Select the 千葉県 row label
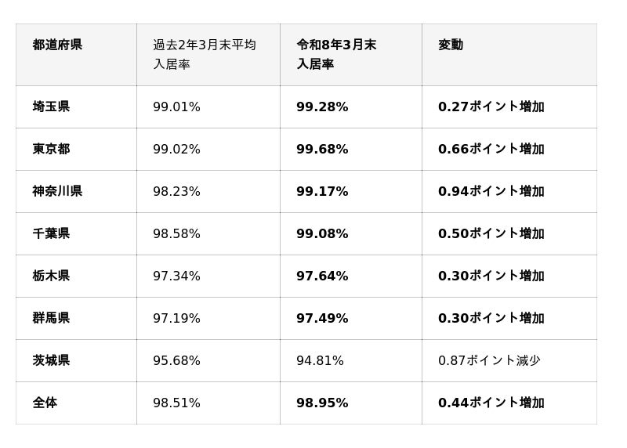The width and height of the screenshot is (627, 448). click(52, 234)
